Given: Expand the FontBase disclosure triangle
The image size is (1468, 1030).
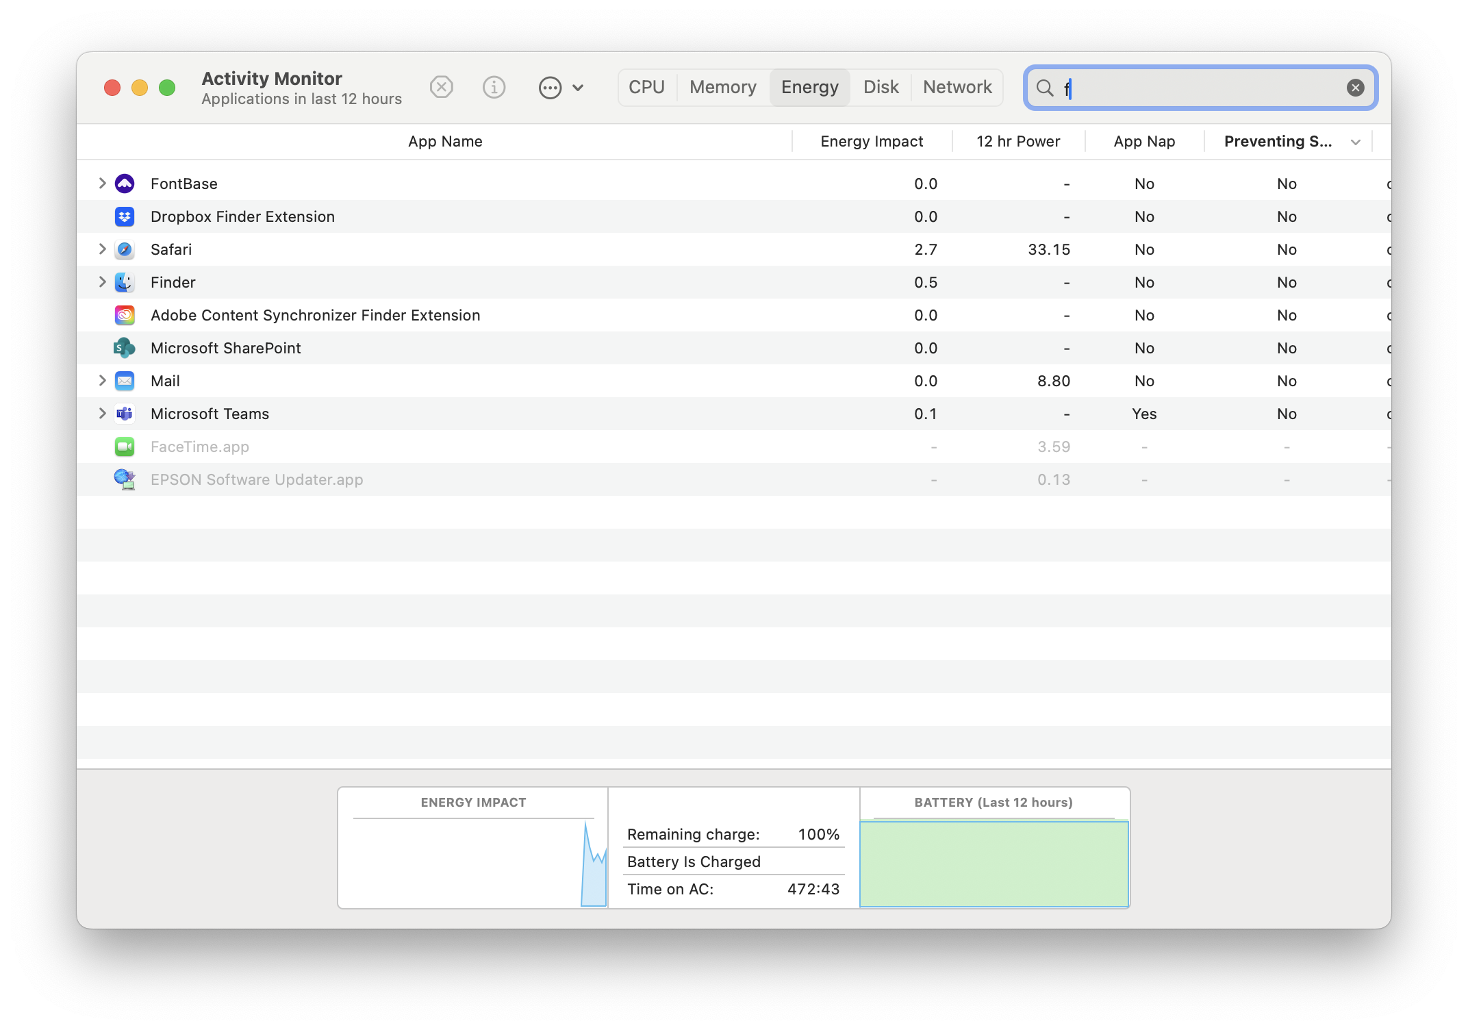Looking at the screenshot, I should pyautogui.click(x=102, y=184).
